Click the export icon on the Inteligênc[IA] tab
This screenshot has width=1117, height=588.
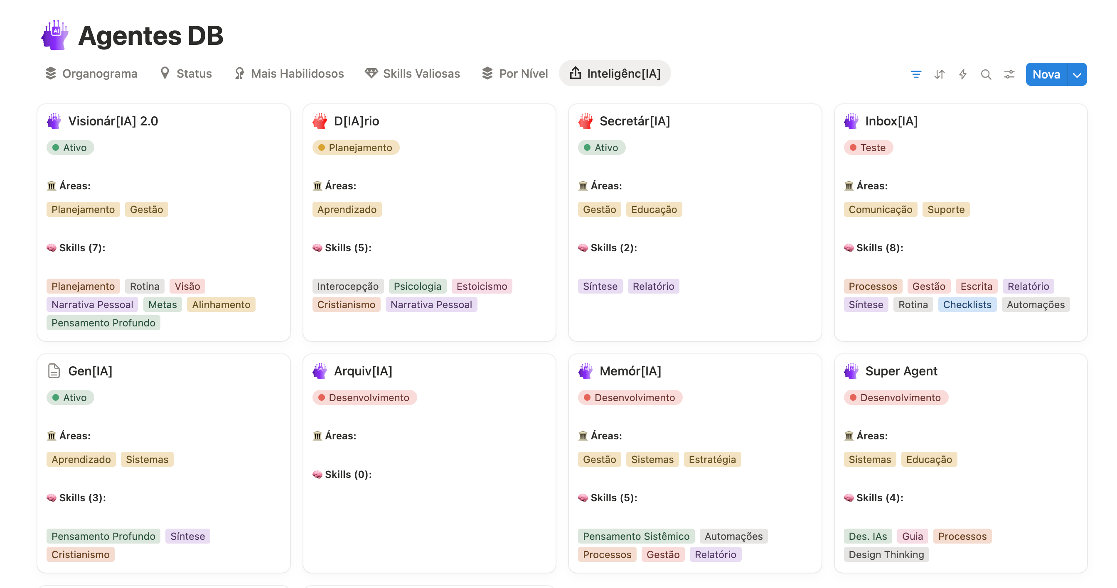coord(576,73)
